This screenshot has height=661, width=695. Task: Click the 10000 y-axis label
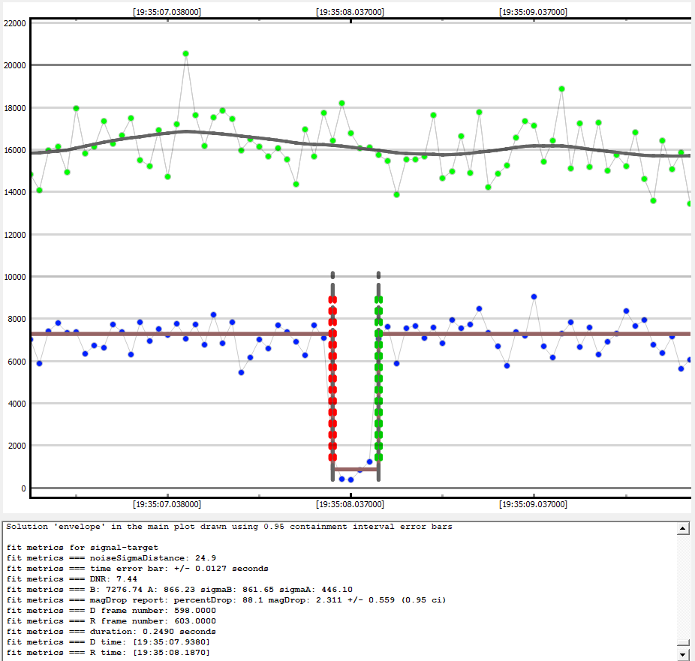[x=15, y=277]
